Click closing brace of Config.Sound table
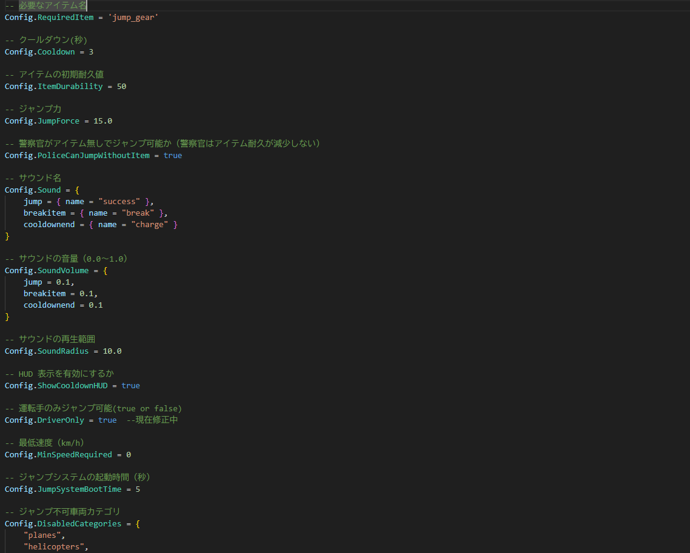This screenshot has height=553, width=690. [x=7, y=236]
